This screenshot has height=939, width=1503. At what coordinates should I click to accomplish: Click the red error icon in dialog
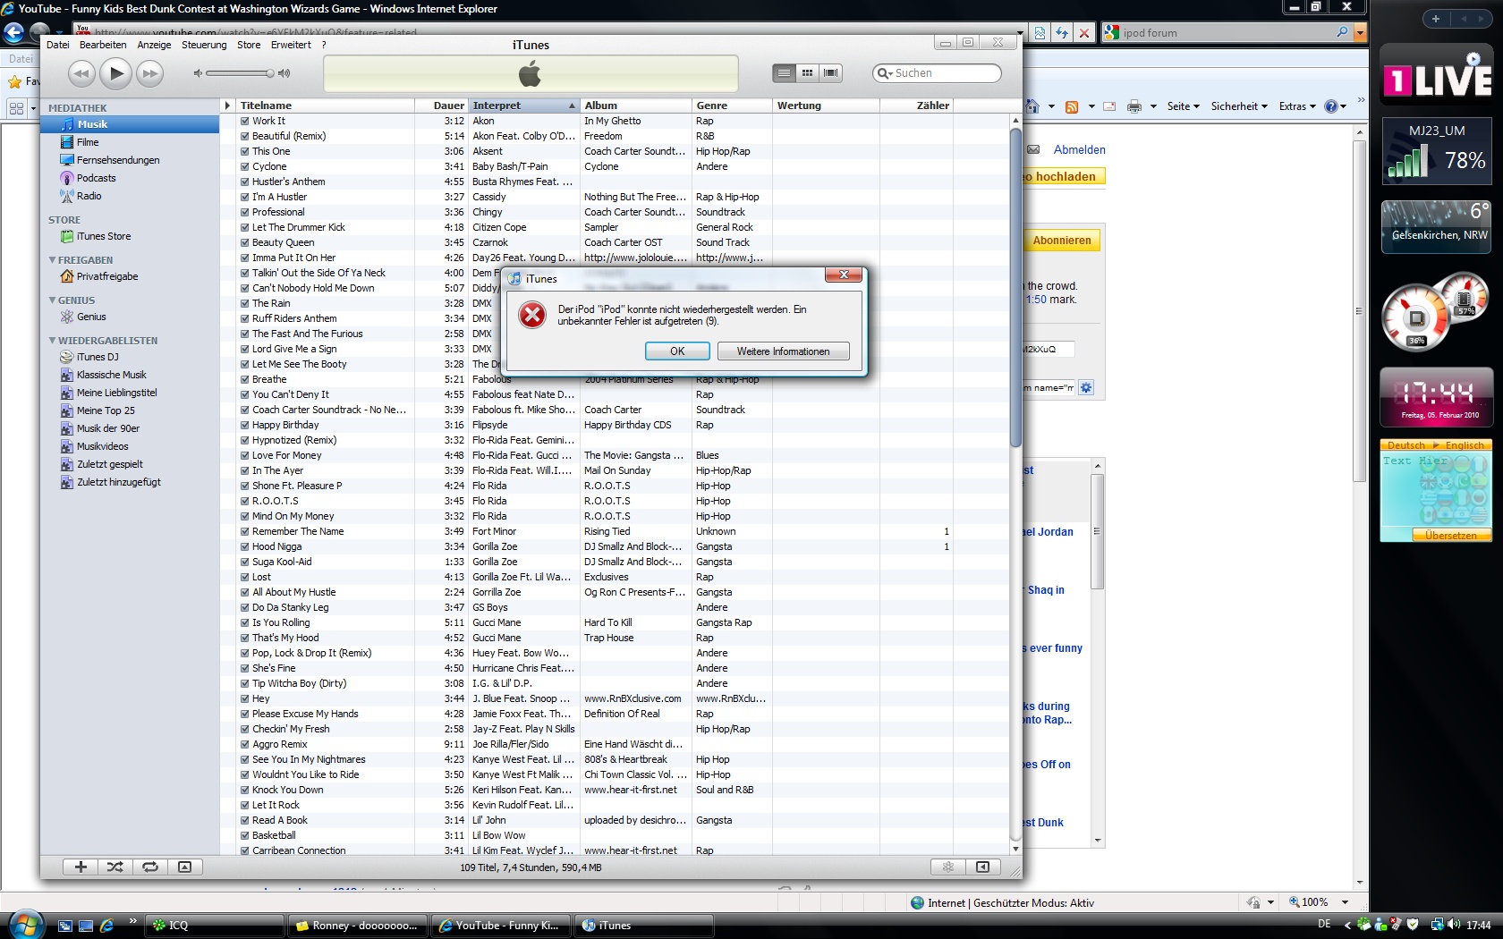(x=532, y=315)
